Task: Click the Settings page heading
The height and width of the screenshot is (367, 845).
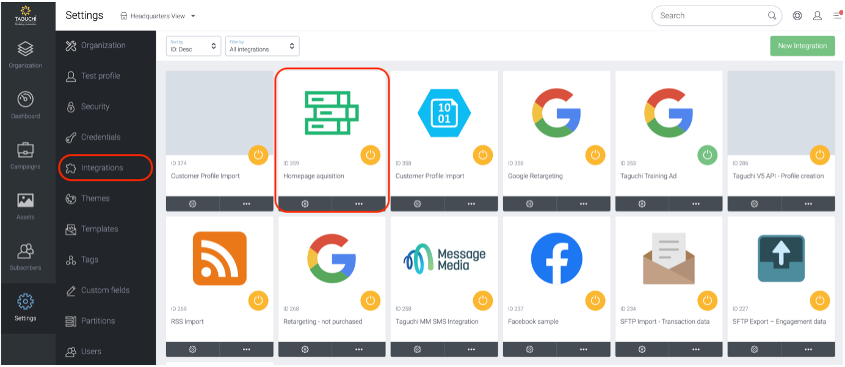Action: coord(84,15)
